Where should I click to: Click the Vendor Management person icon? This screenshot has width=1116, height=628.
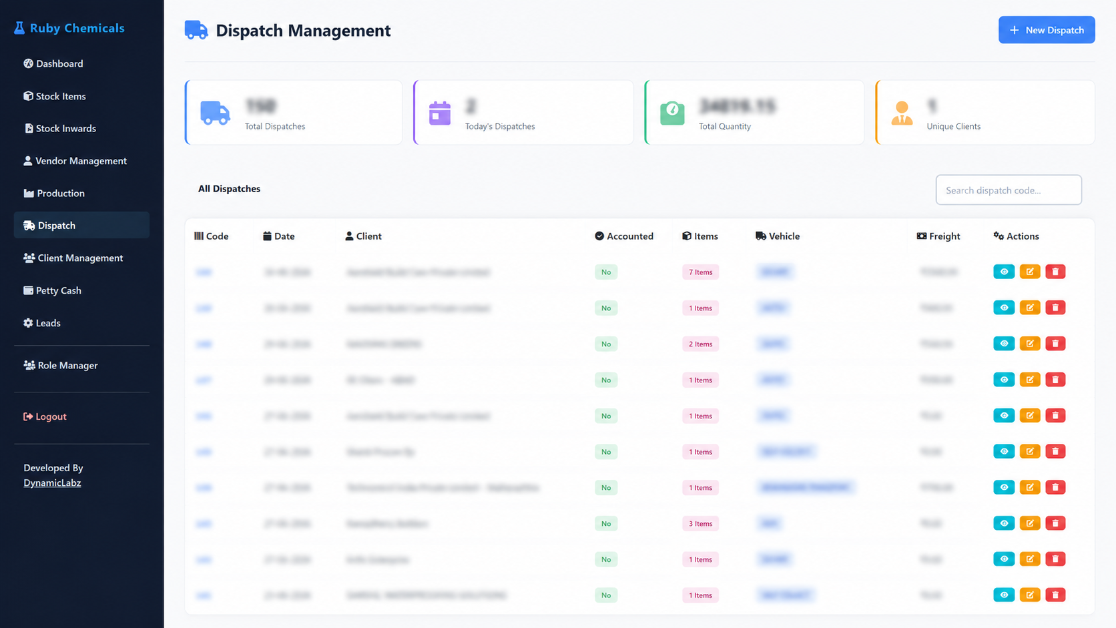click(27, 161)
